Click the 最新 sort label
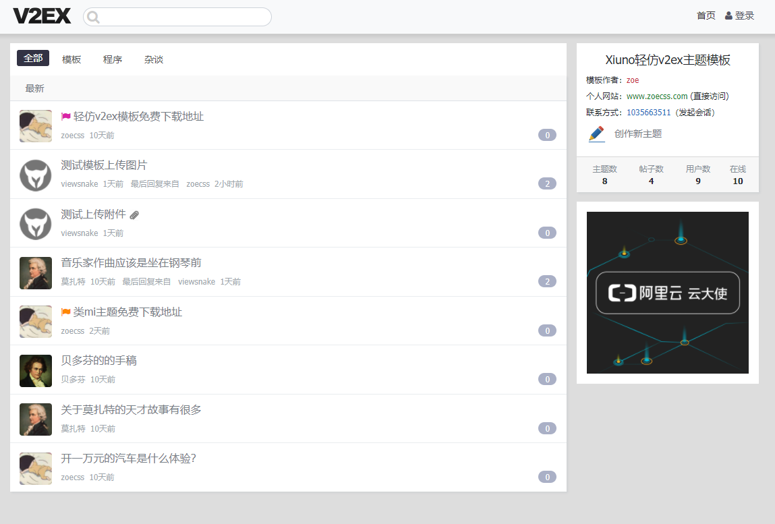This screenshot has height=524, width=775. click(x=34, y=88)
